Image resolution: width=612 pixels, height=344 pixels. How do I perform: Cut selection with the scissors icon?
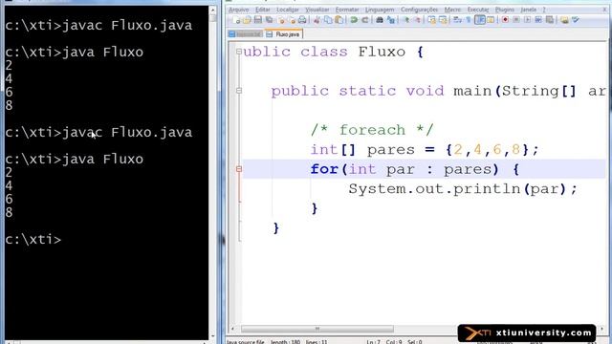tap(317, 20)
